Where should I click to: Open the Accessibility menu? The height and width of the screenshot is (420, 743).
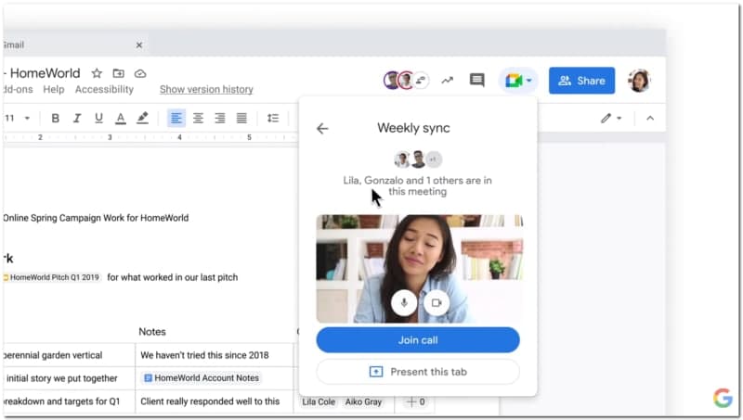[x=104, y=90]
